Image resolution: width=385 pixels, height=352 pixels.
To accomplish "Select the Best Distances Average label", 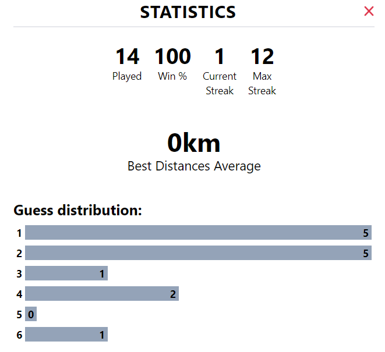I will 194,166.
